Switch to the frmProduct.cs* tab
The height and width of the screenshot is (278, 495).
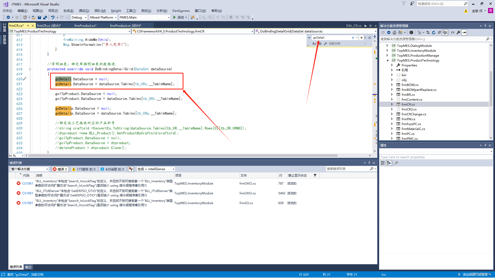[x=85, y=25]
